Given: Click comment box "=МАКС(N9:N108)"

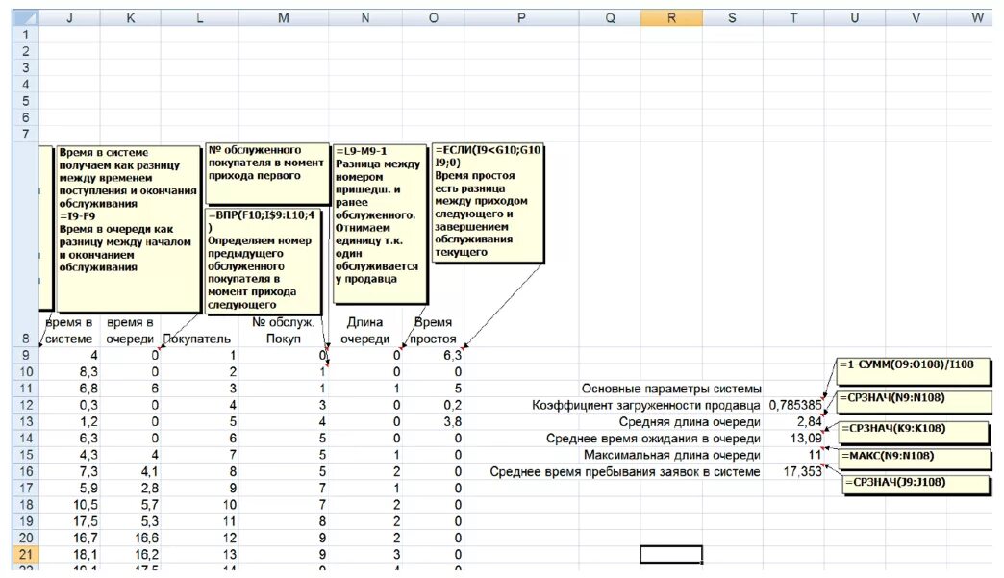Looking at the screenshot, I should (x=915, y=459).
